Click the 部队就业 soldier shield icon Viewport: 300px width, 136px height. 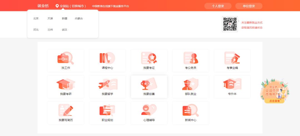(x=190, y=84)
